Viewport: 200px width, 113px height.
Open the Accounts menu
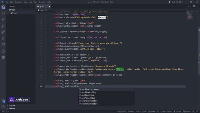click(3, 101)
